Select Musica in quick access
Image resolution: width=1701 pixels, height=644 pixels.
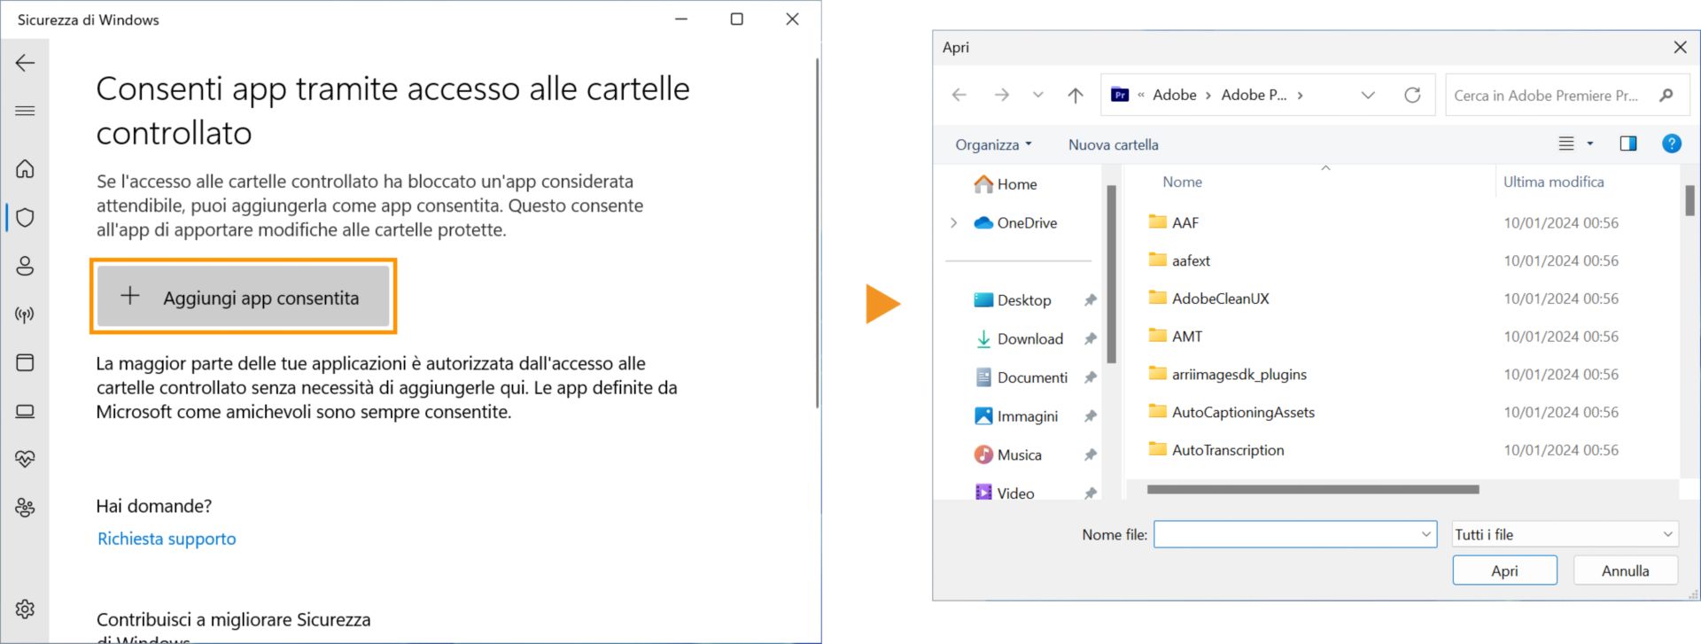coord(1008,454)
